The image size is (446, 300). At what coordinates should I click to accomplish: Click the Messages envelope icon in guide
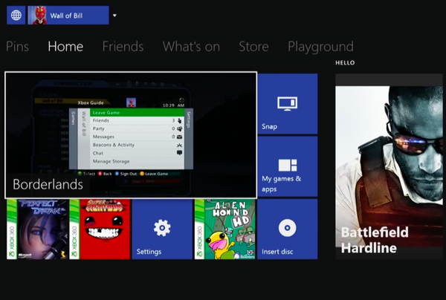pyautogui.click(x=179, y=137)
